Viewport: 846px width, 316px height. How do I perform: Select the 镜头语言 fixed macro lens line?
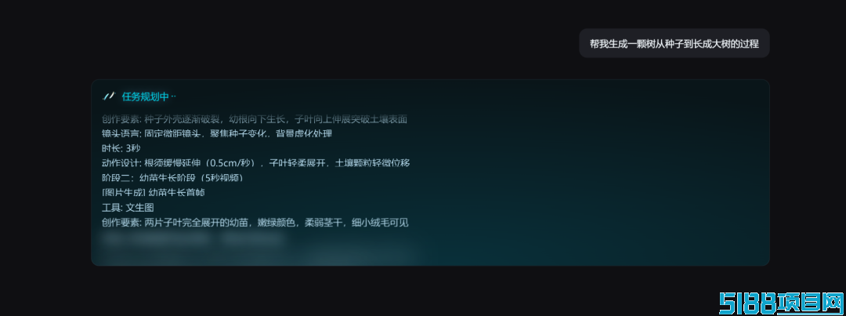click(x=216, y=133)
